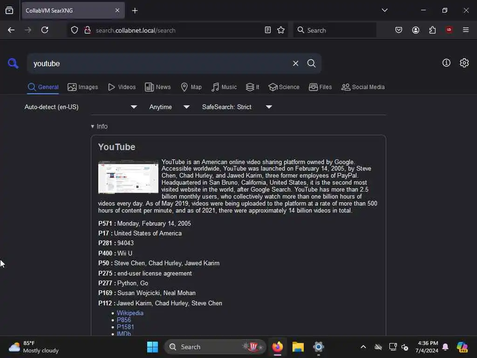Close the CollabVM SearXNG tab
The image size is (477, 358).
(117, 10)
